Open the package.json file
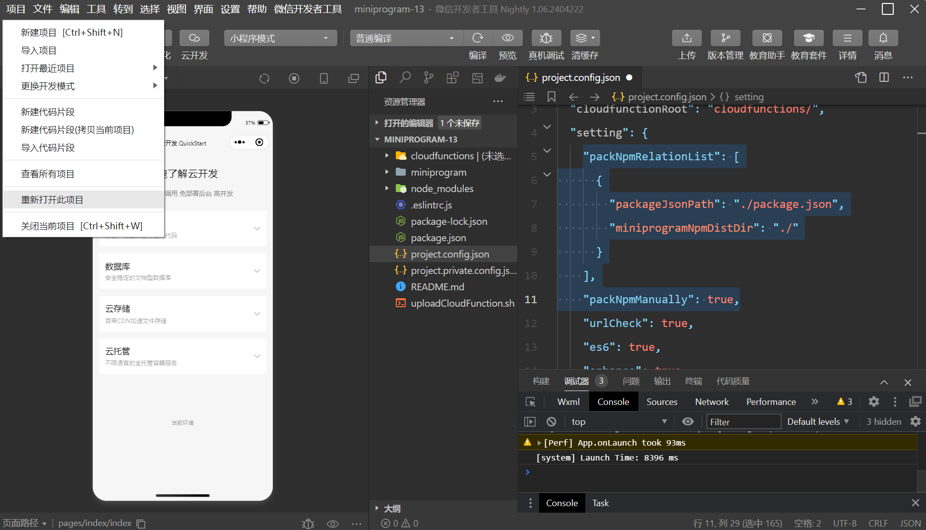 438,238
